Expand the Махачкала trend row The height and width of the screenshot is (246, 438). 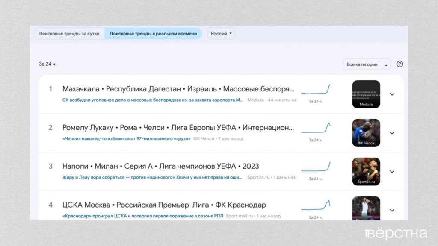[392, 94]
